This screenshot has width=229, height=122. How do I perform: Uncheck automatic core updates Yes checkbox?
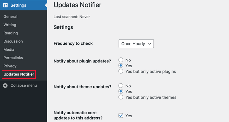coord(121,116)
